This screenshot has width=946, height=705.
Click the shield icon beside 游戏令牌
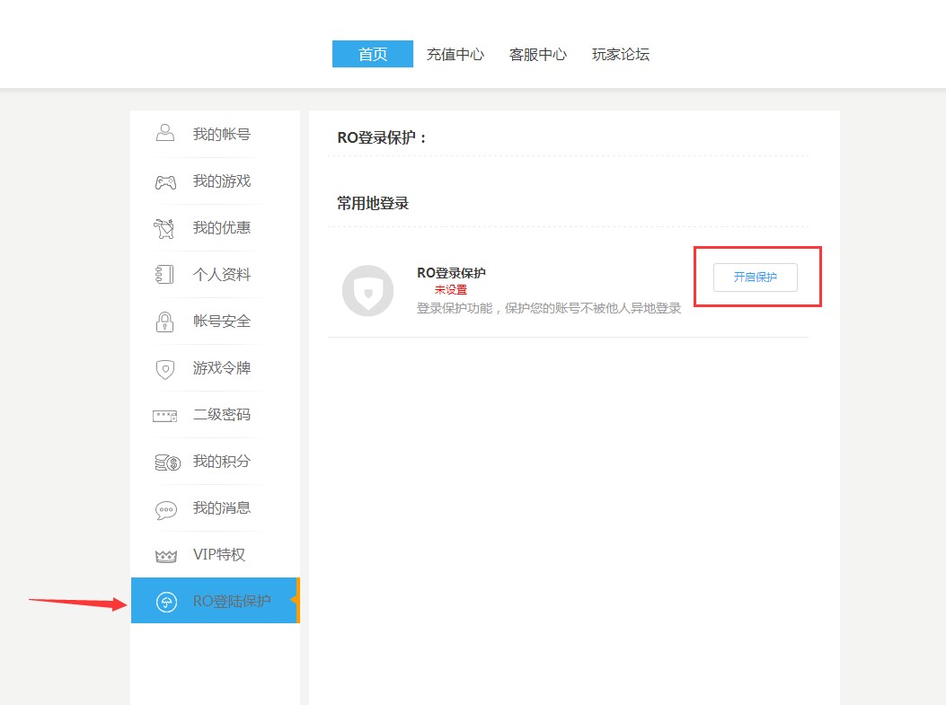click(x=165, y=369)
